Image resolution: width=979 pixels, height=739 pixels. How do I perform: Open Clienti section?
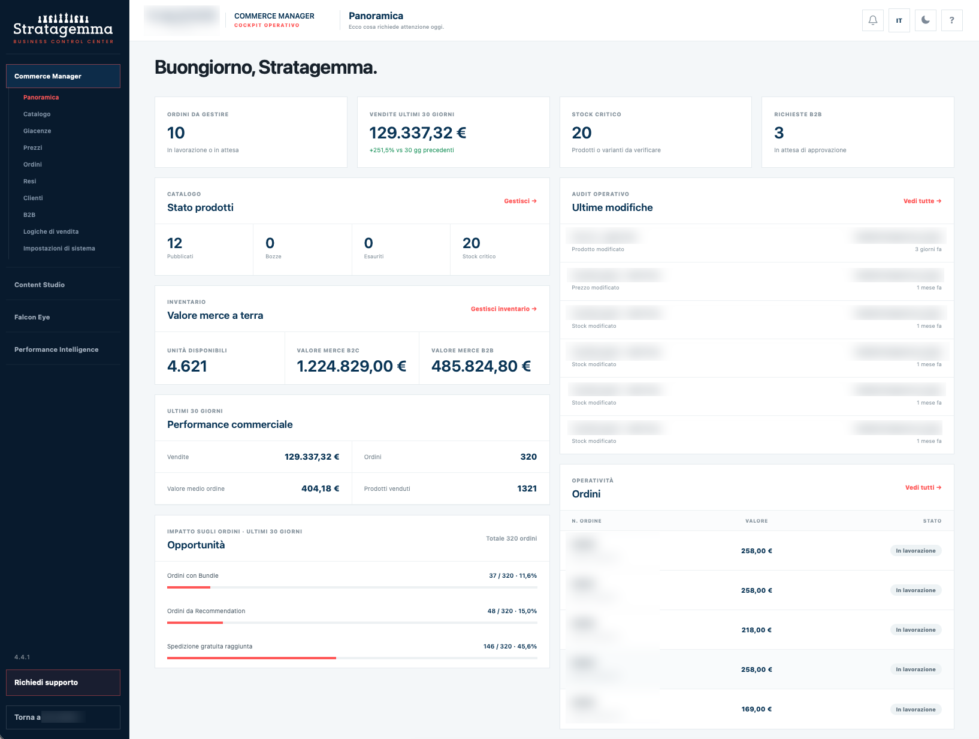click(33, 198)
